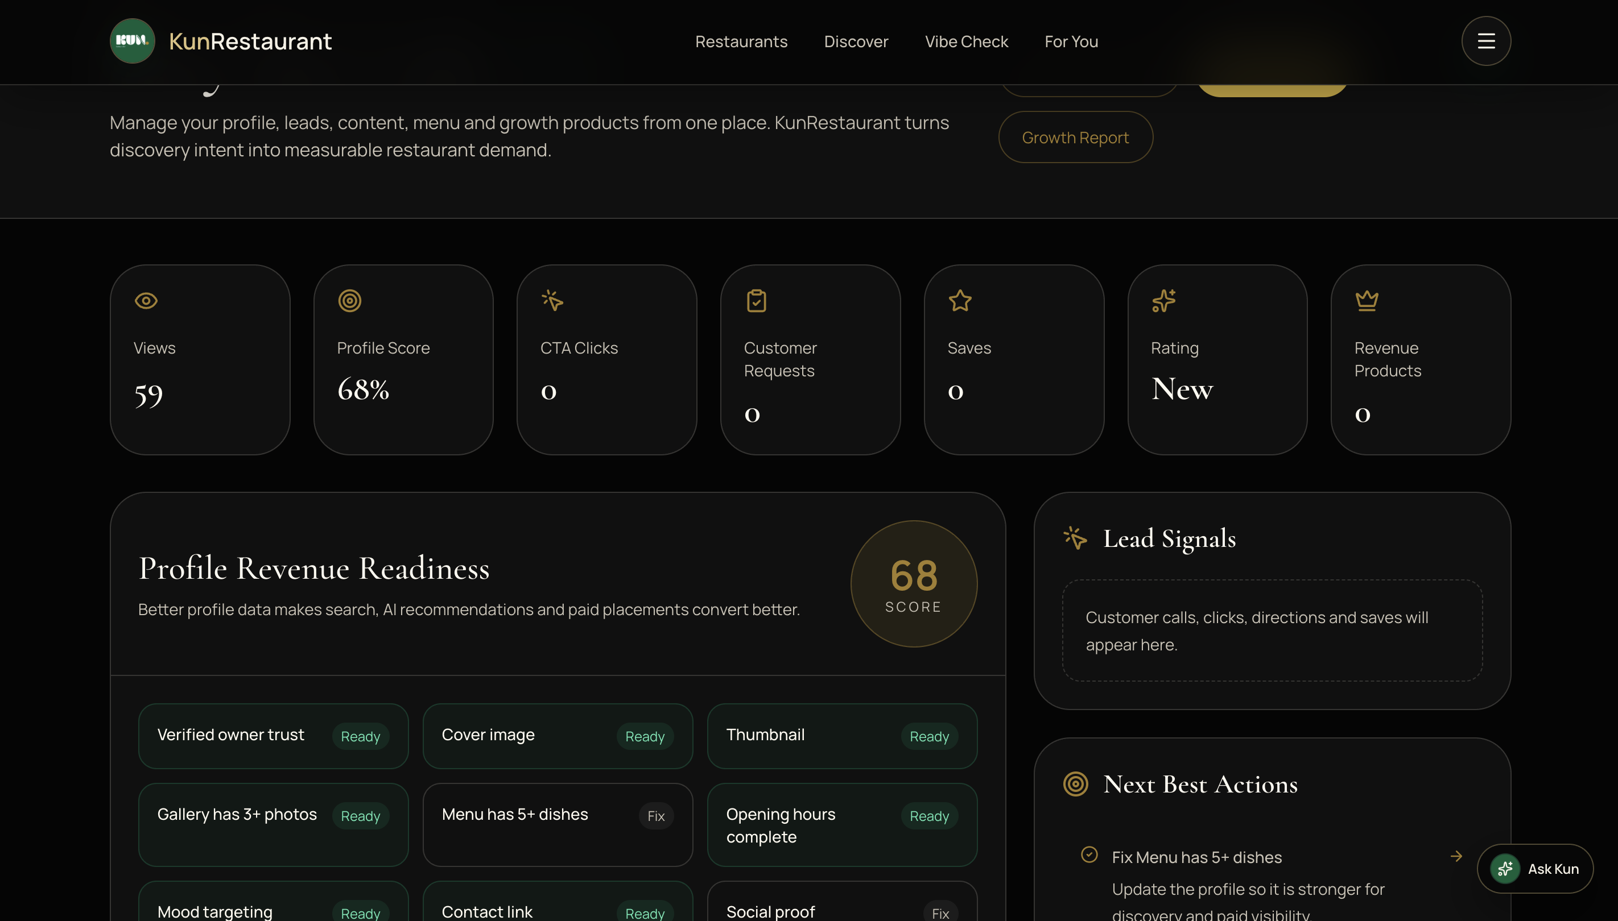
Task: Click the KunRestaurant brand name
Action: [250, 41]
